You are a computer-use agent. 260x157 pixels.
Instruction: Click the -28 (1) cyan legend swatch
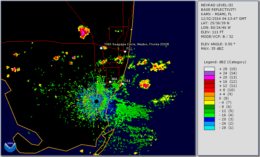click(209, 128)
